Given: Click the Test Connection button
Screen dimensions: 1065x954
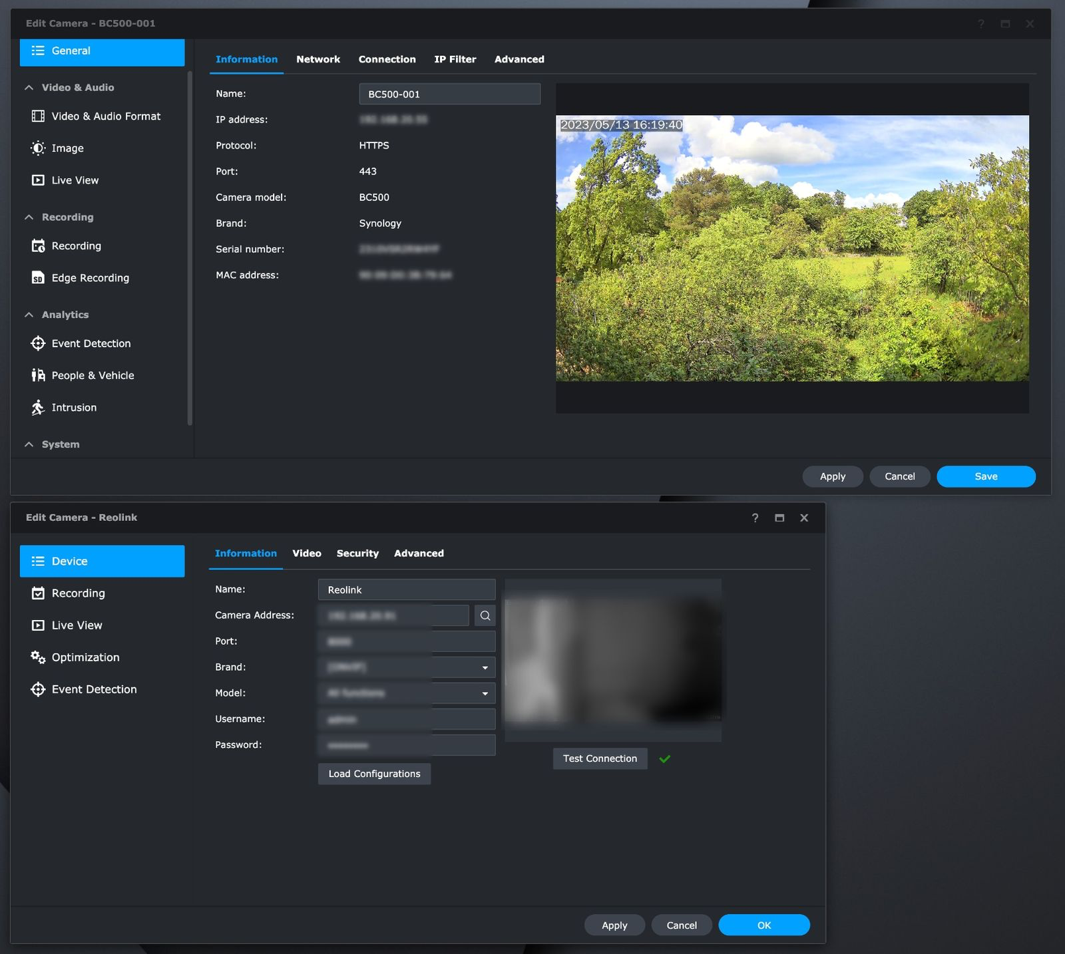Looking at the screenshot, I should click(x=600, y=759).
